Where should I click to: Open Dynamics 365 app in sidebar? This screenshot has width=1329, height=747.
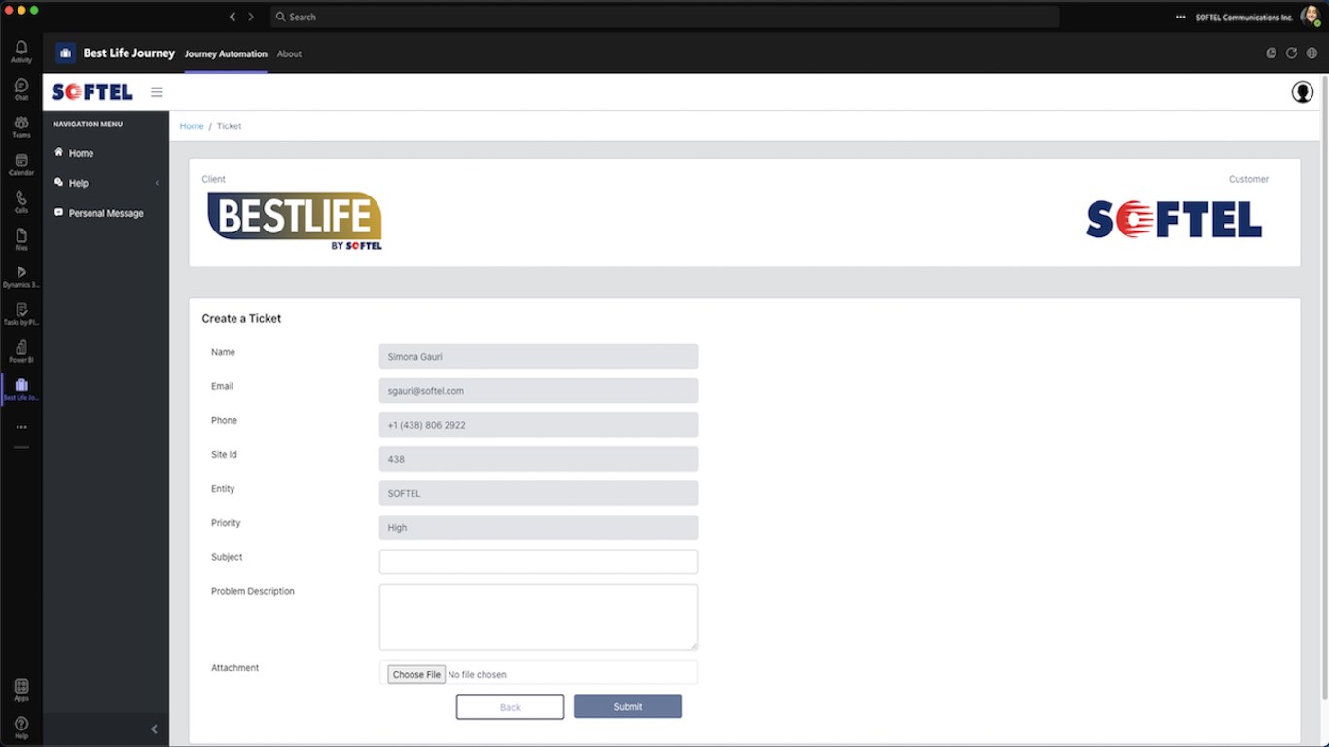(x=20, y=277)
